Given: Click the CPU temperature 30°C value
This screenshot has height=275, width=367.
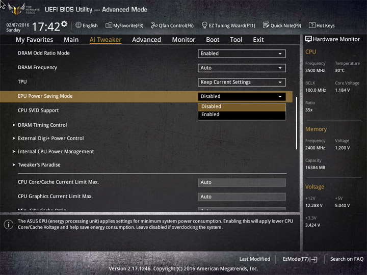Looking at the screenshot, I should (x=339, y=71).
